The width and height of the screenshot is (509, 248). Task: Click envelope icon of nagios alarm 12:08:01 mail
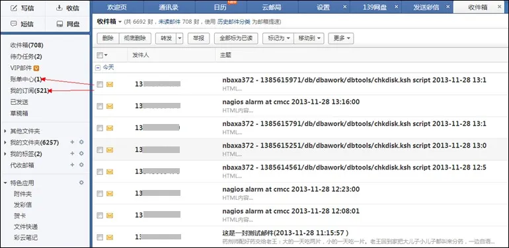110,216
